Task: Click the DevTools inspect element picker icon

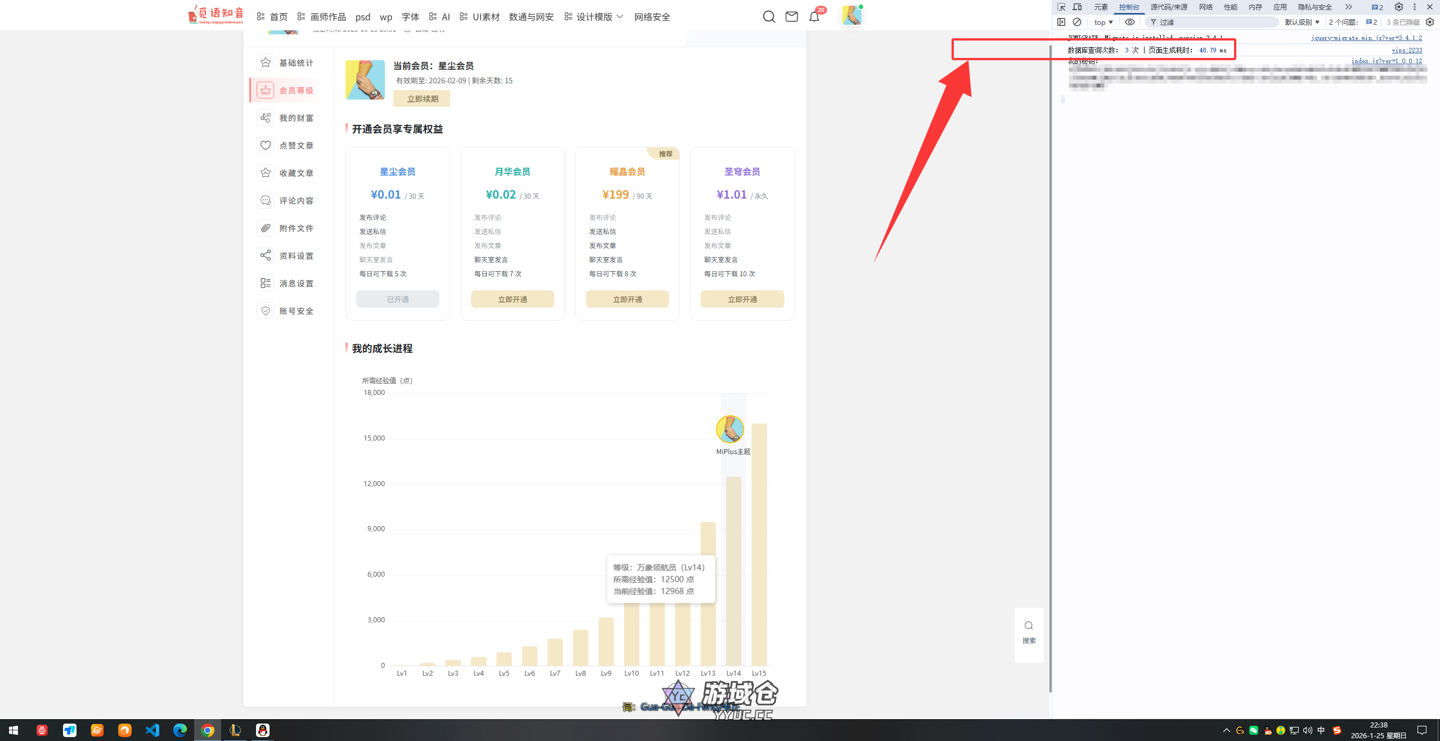Action: [x=1061, y=7]
